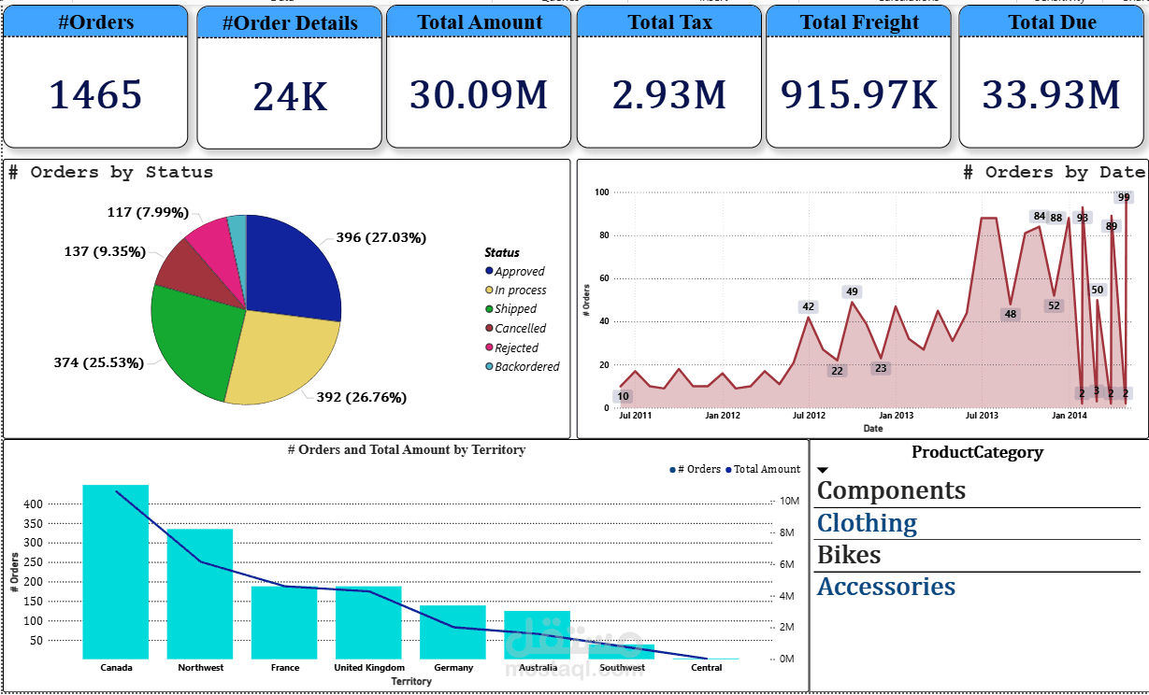Click the 392 (26.76%) pie label
The height and width of the screenshot is (695, 1149).
(361, 397)
